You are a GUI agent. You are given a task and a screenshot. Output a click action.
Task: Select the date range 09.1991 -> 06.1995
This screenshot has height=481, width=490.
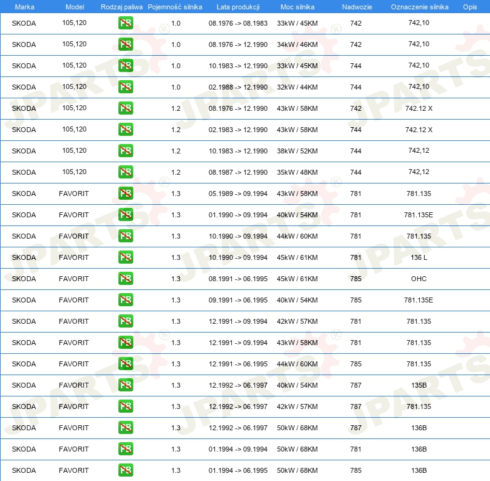(238, 300)
